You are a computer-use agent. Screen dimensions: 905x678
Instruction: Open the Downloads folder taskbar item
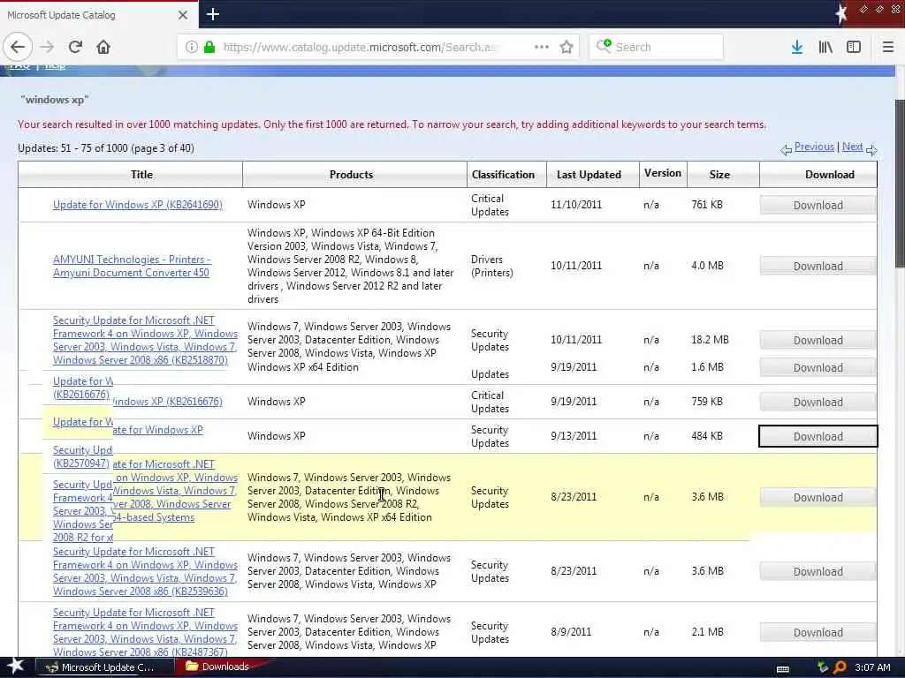click(217, 667)
